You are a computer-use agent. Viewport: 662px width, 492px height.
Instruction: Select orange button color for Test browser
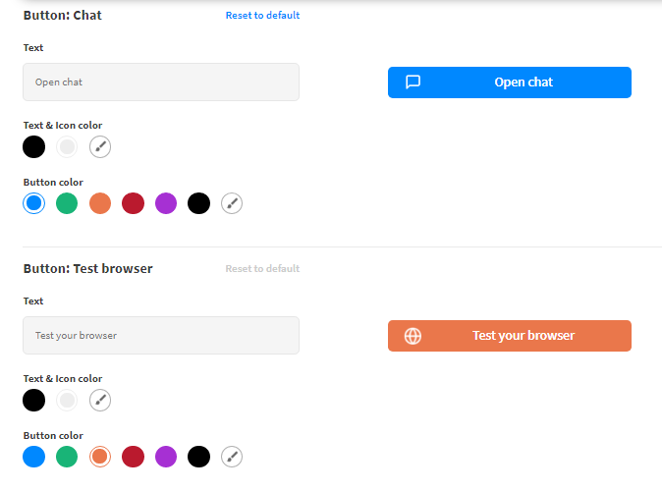point(99,457)
